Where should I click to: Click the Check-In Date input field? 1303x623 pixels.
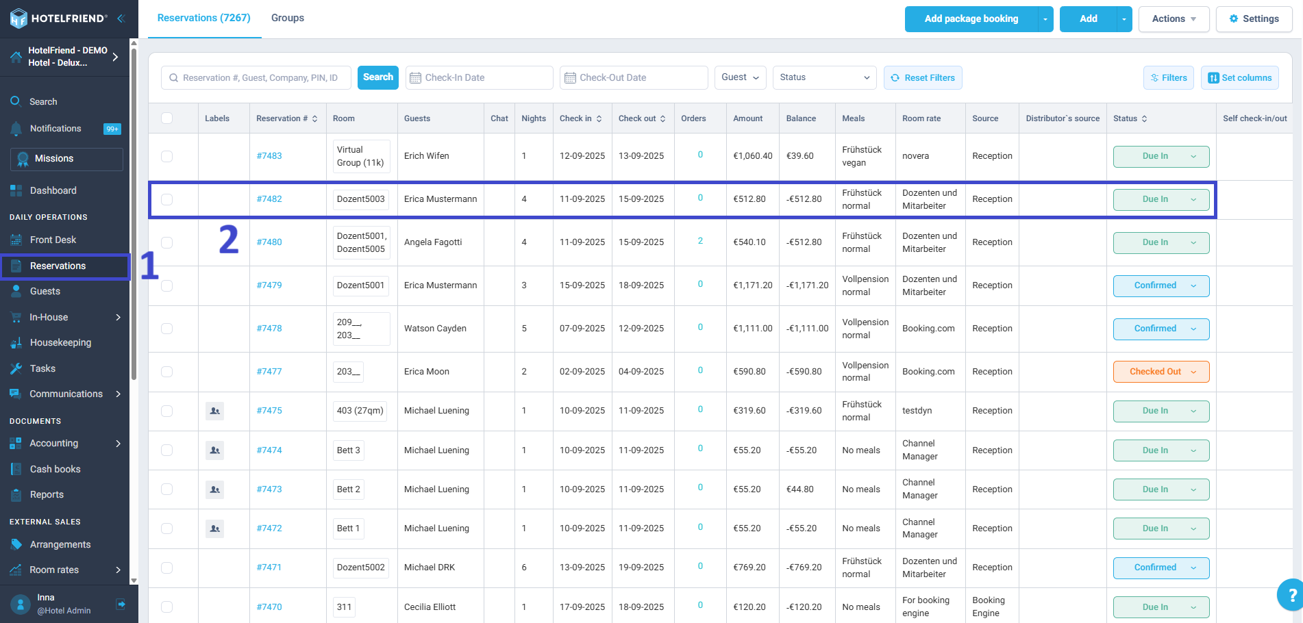[479, 77]
